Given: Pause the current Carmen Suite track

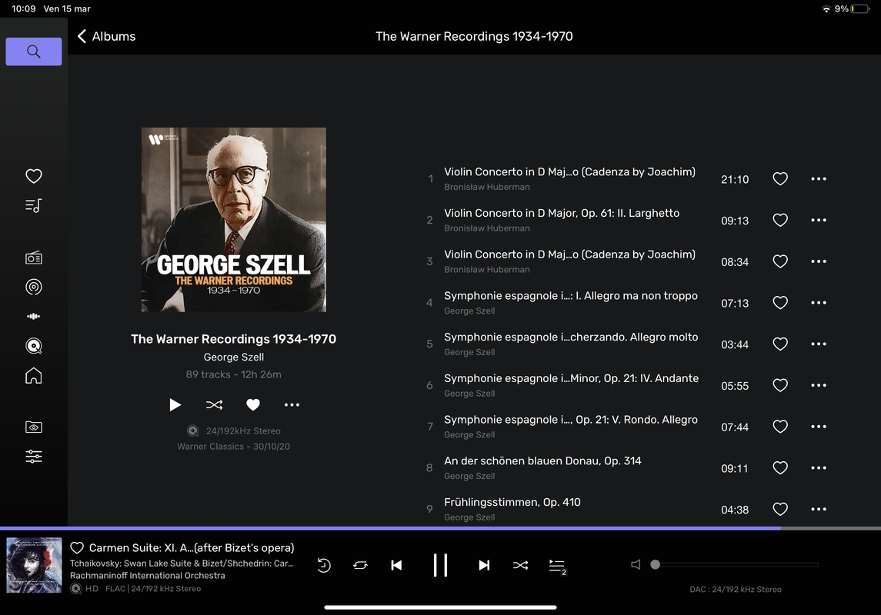Looking at the screenshot, I should [x=440, y=565].
